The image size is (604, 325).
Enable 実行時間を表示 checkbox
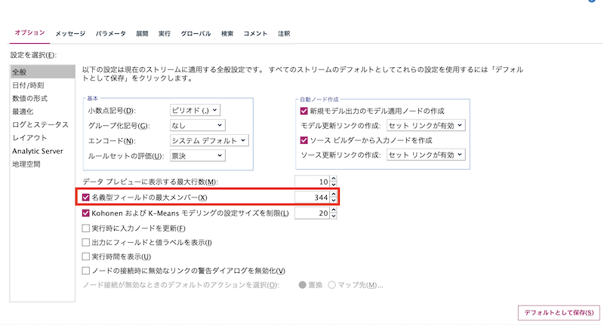click(86, 256)
